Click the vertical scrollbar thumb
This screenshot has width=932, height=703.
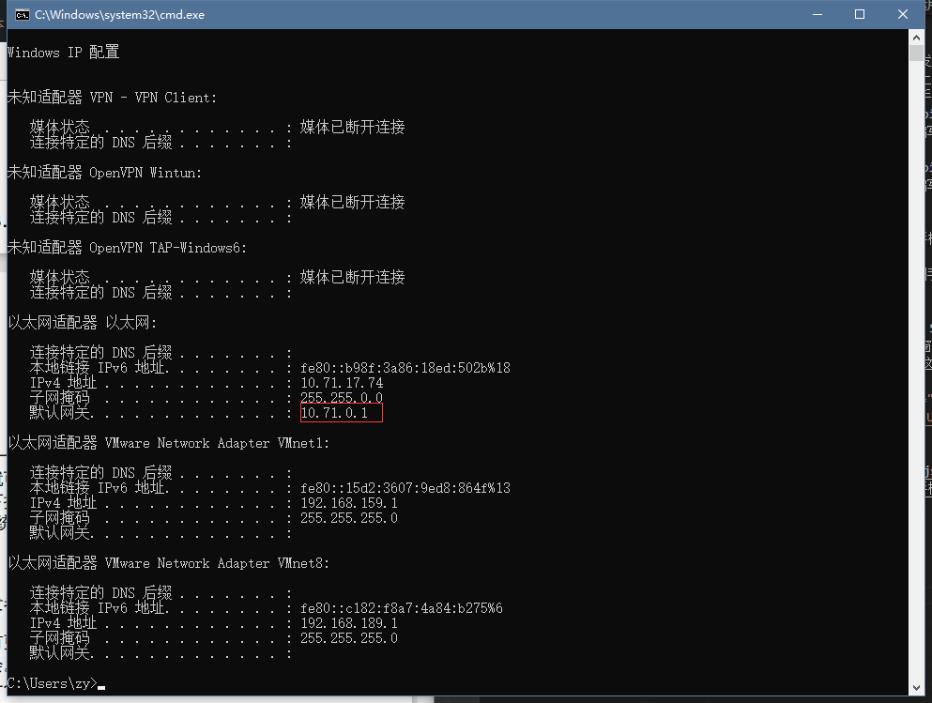coord(917,53)
